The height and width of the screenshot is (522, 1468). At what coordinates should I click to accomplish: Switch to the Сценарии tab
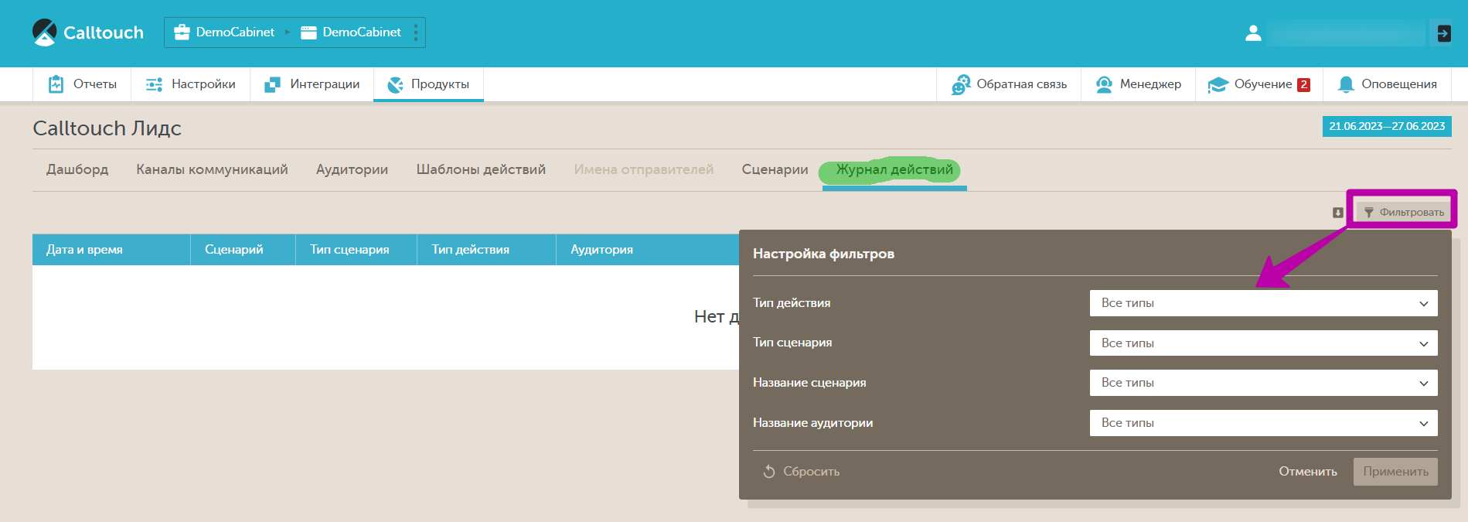click(x=775, y=169)
